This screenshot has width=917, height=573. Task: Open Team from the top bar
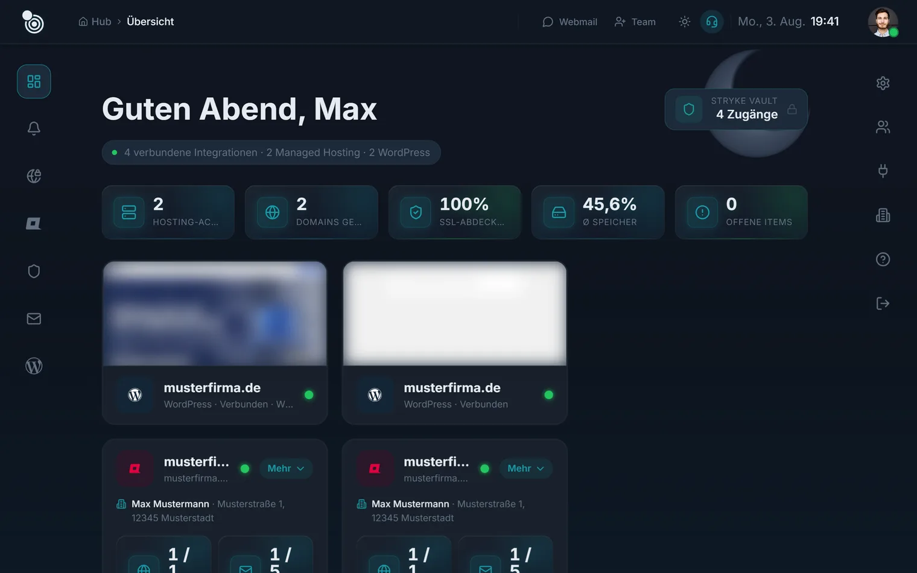click(635, 22)
